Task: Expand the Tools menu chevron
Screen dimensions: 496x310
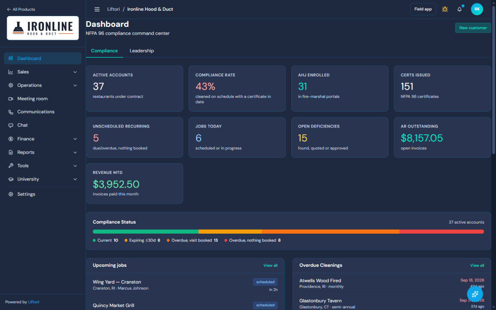Action: coord(75,166)
